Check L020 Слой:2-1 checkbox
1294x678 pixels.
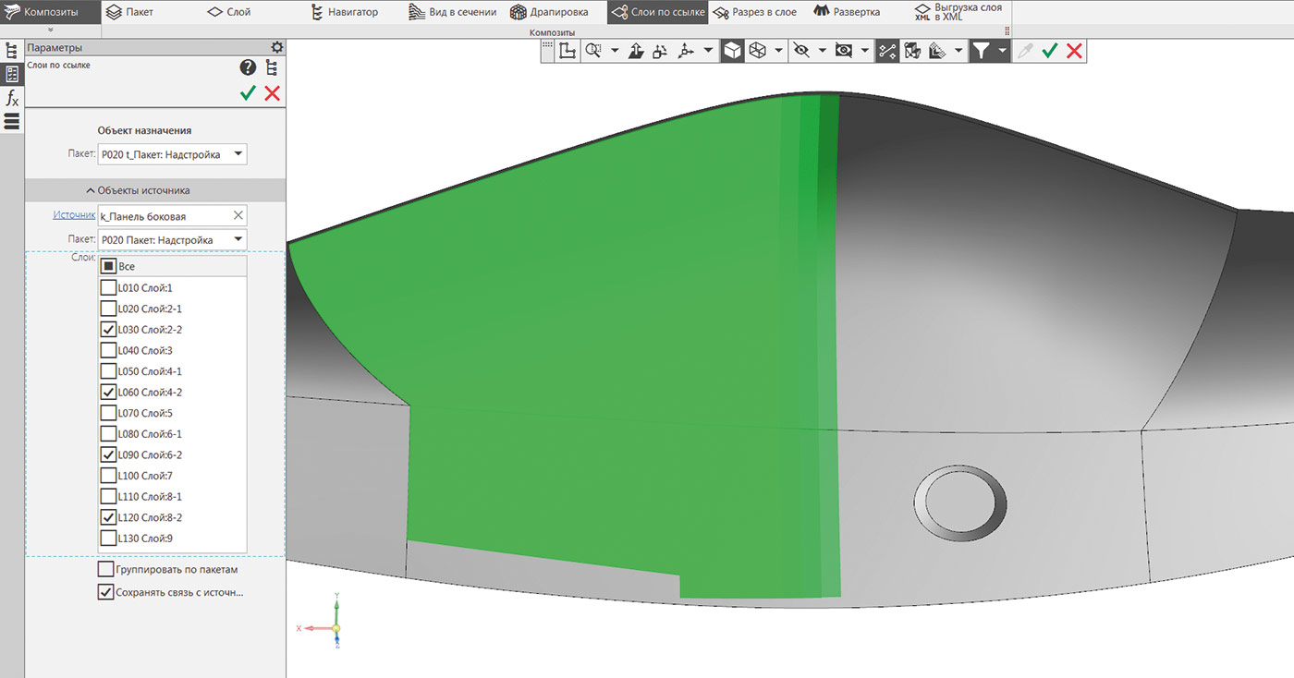point(108,309)
